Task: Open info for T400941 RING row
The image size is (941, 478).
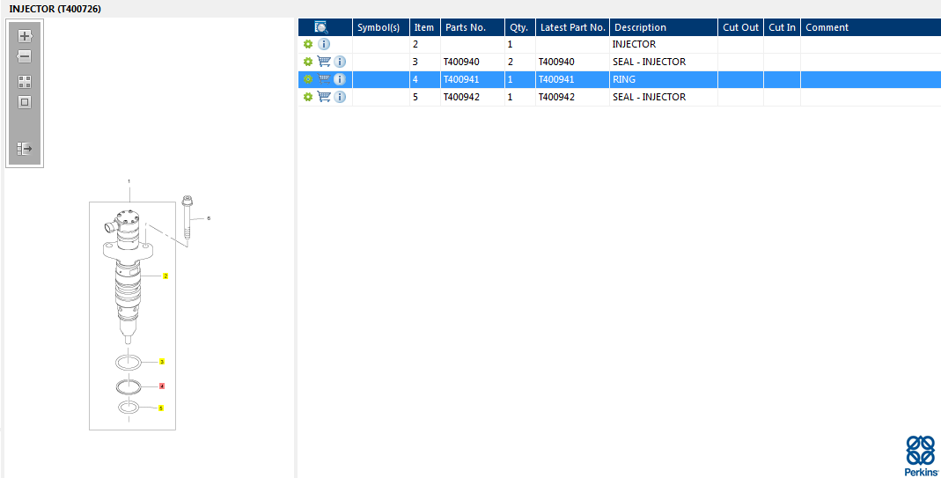Action: (340, 79)
